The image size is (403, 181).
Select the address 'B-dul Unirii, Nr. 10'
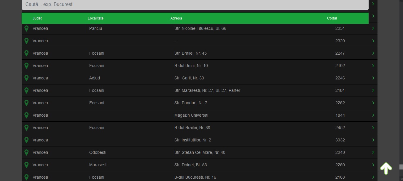tap(191, 66)
